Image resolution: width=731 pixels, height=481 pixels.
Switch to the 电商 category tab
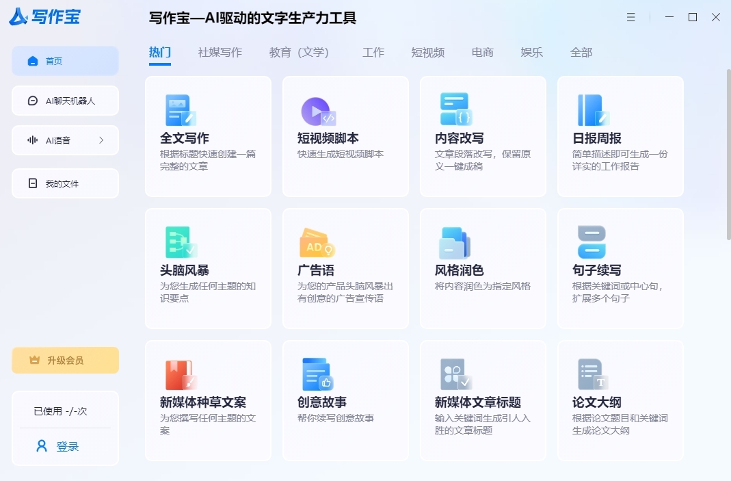(482, 51)
